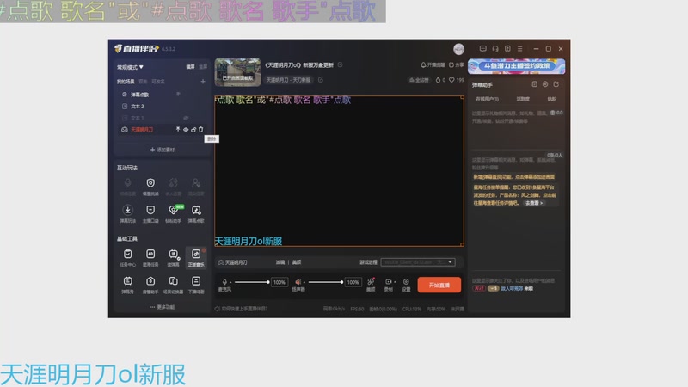
Task: Adjust the 麦克风 volume slider
Action: tap(251, 282)
